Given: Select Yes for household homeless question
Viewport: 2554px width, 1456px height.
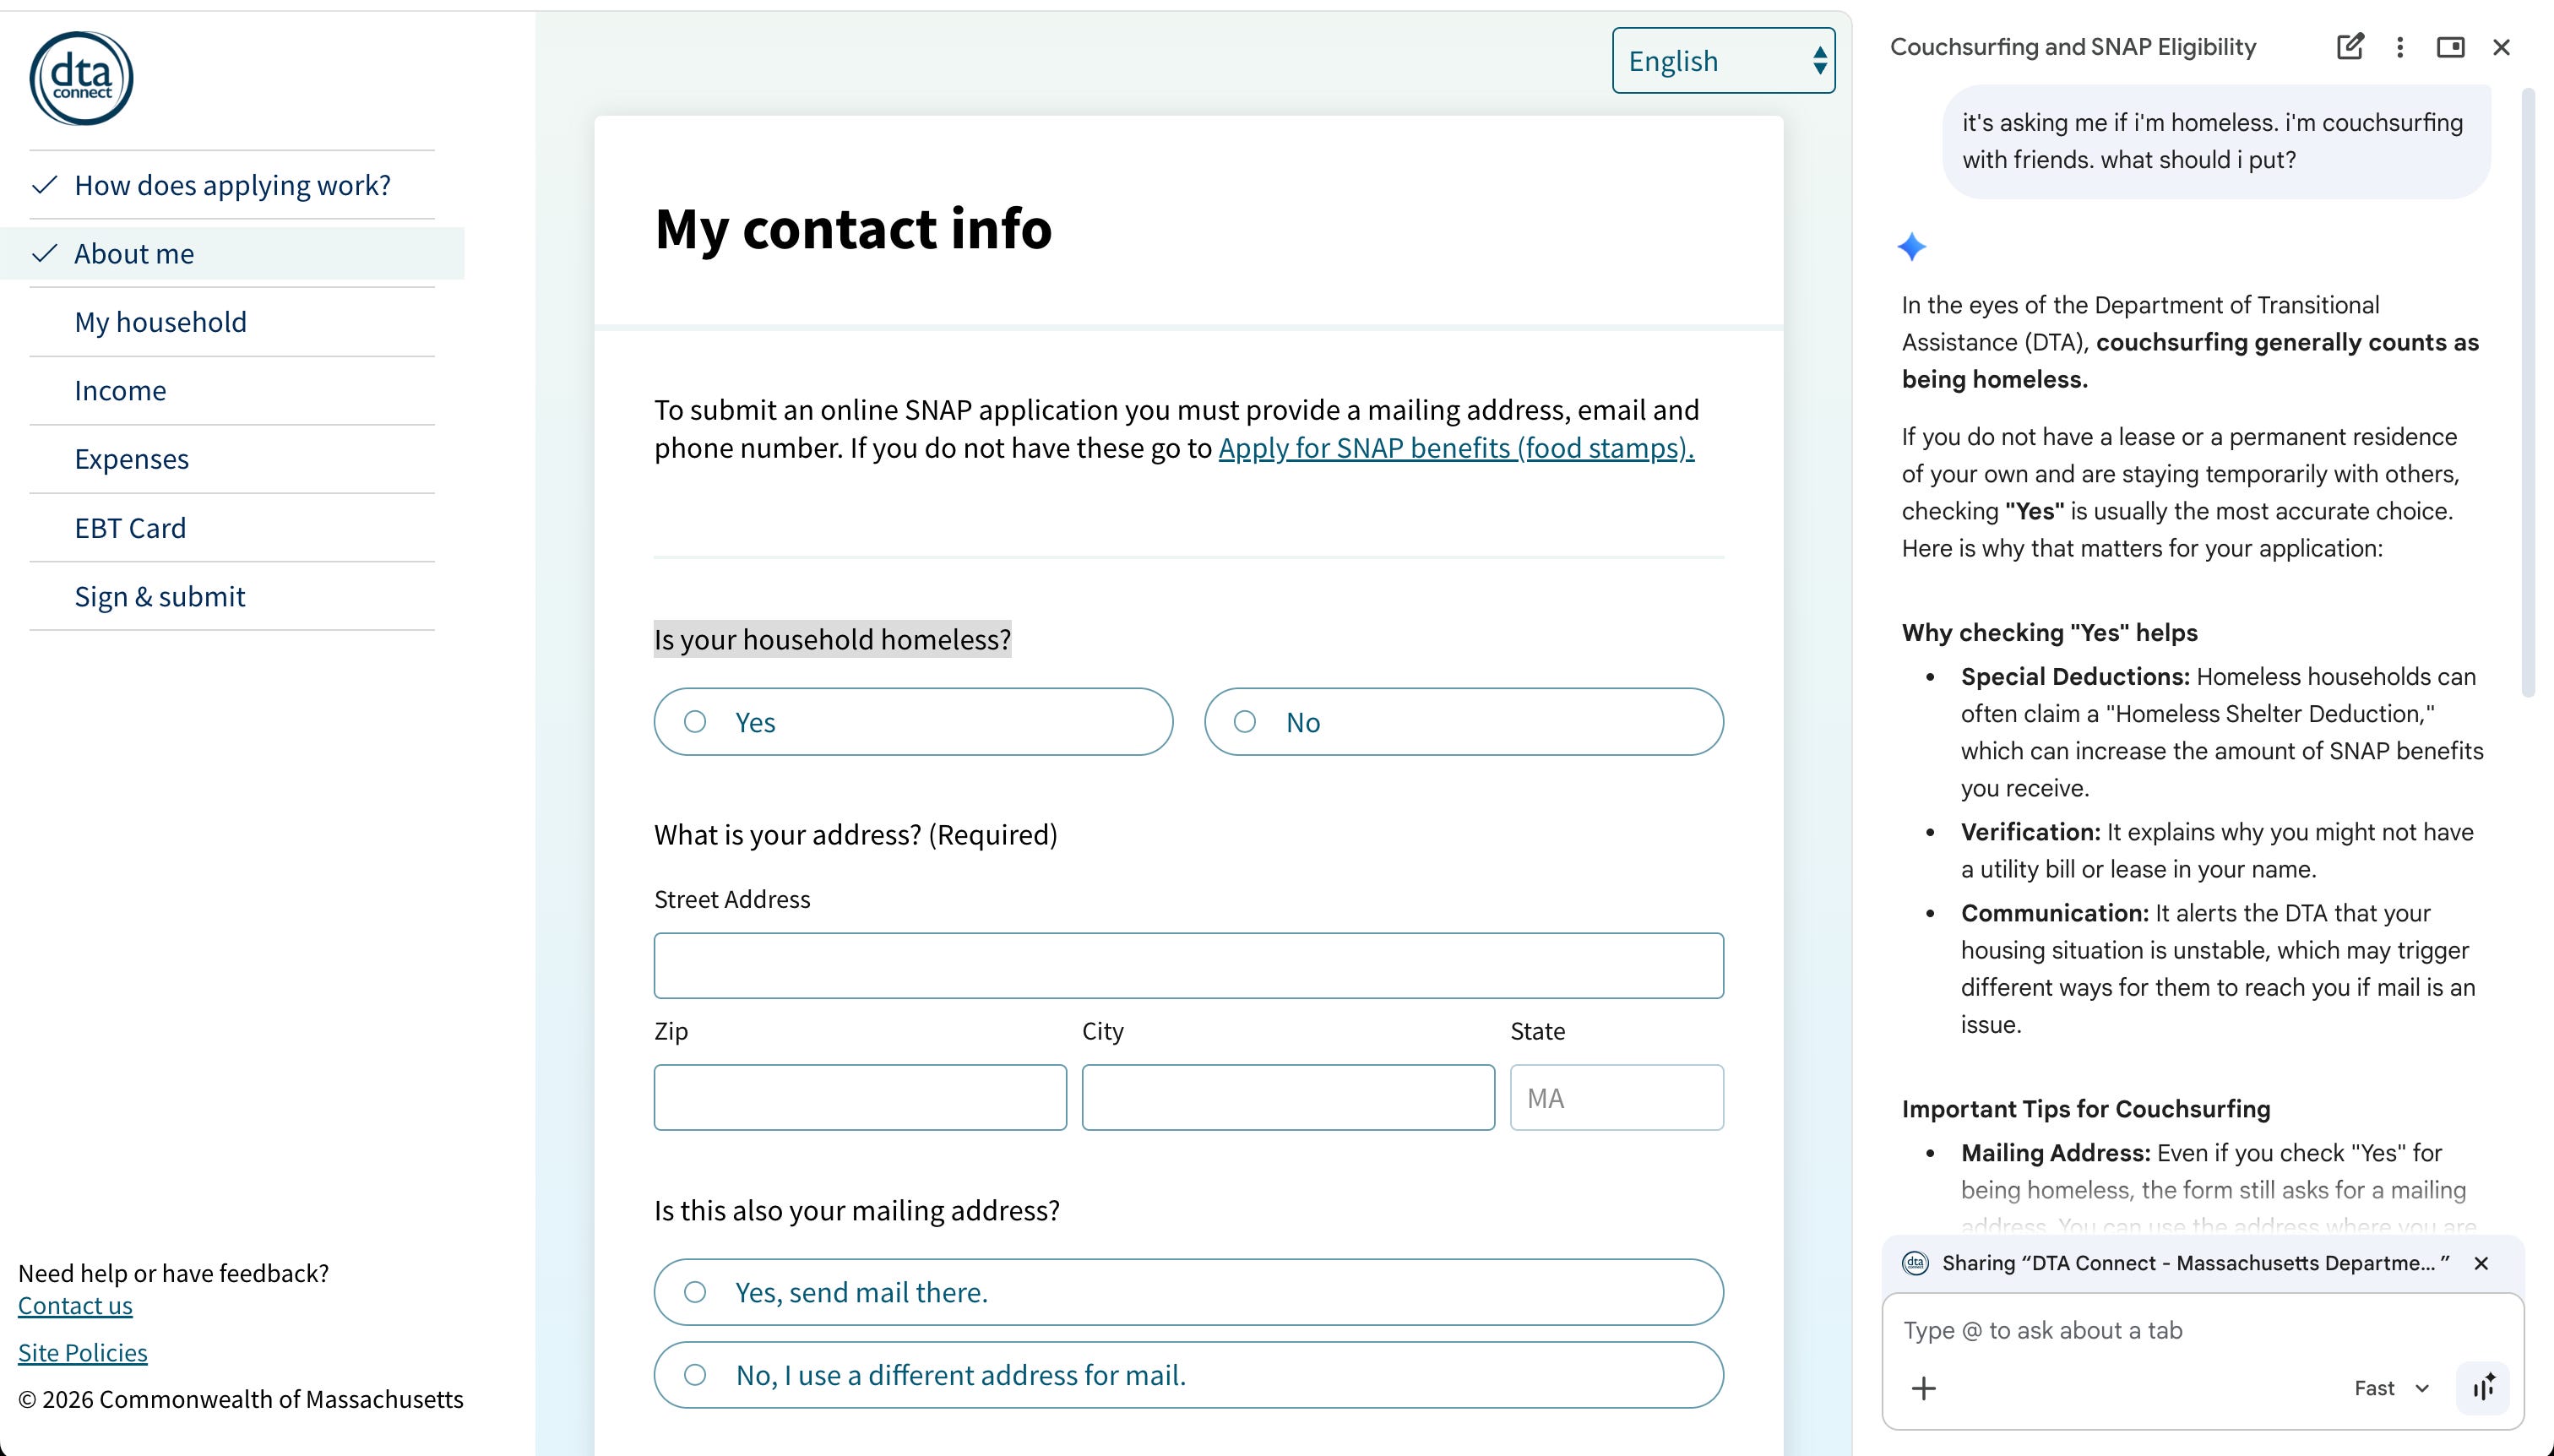Looking at the screenshot, I should pyautogui.click(x=913, y=722).
